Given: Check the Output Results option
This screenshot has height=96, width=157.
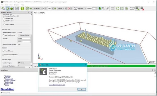Looking at the screenshot, I should [x=4, y=24].
